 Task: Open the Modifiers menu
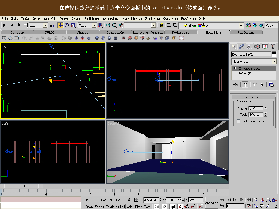pos(92,19)
